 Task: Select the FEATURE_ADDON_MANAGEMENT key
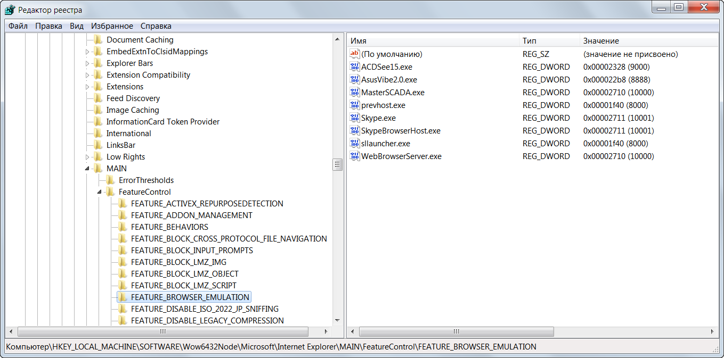(192, 215)
